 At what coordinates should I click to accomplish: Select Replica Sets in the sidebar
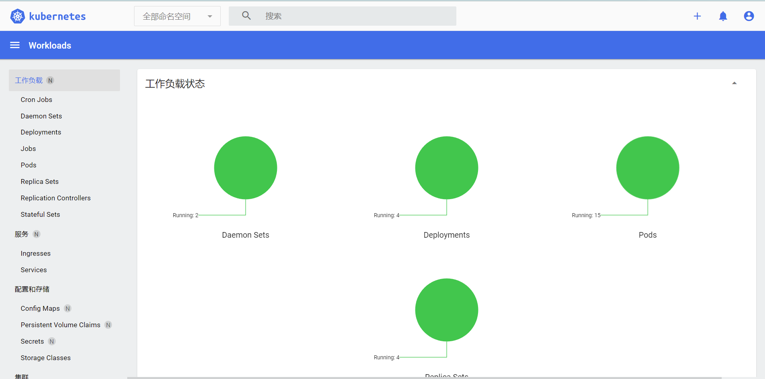[39, 181]
